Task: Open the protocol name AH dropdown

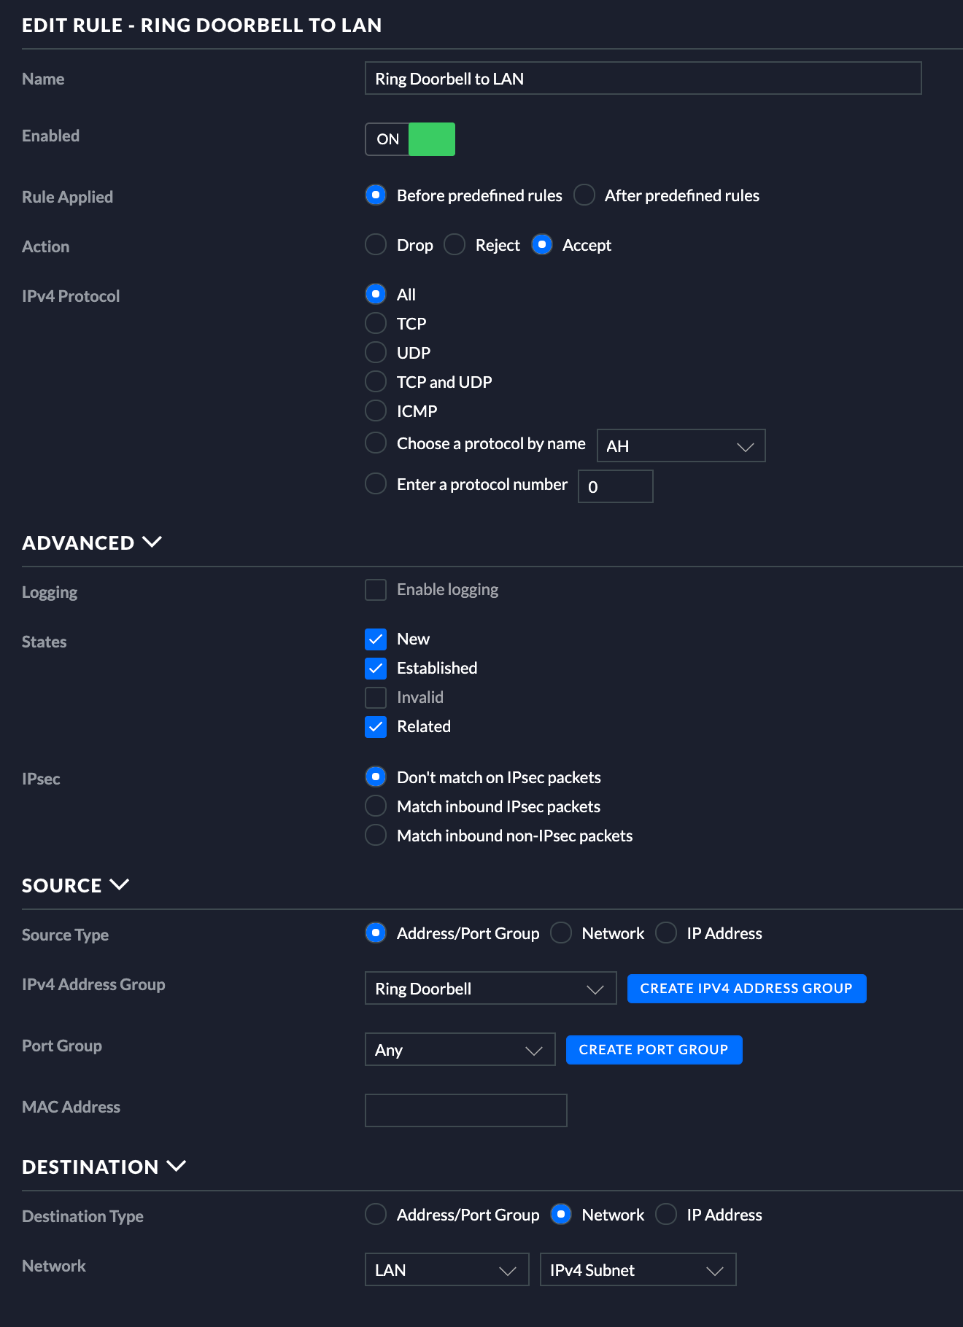Action: pyautogui.click(x=681, y=446)
